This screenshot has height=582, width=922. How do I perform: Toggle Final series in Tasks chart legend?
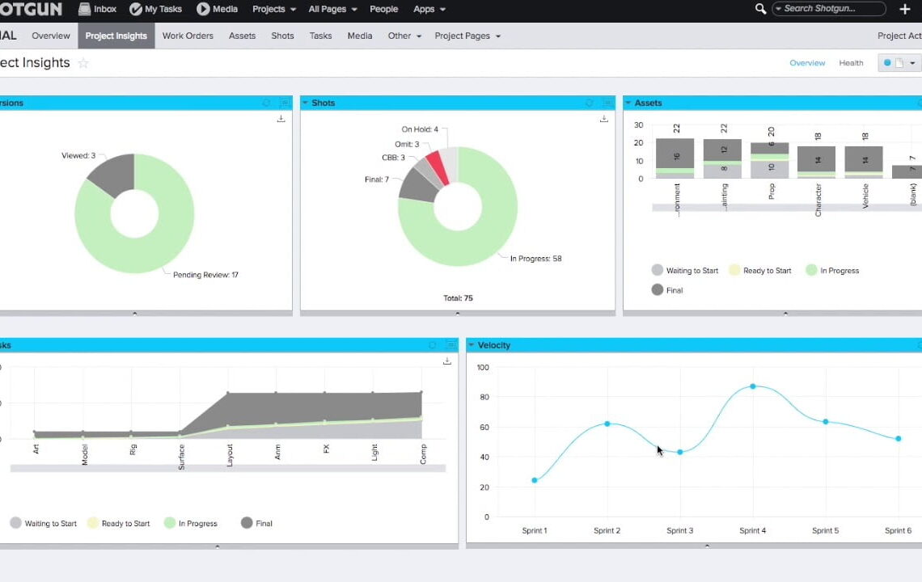click(x=247, y=523)
